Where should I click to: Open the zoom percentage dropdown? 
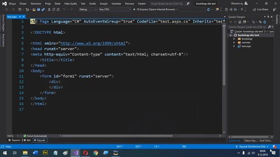tap(17, 136)
